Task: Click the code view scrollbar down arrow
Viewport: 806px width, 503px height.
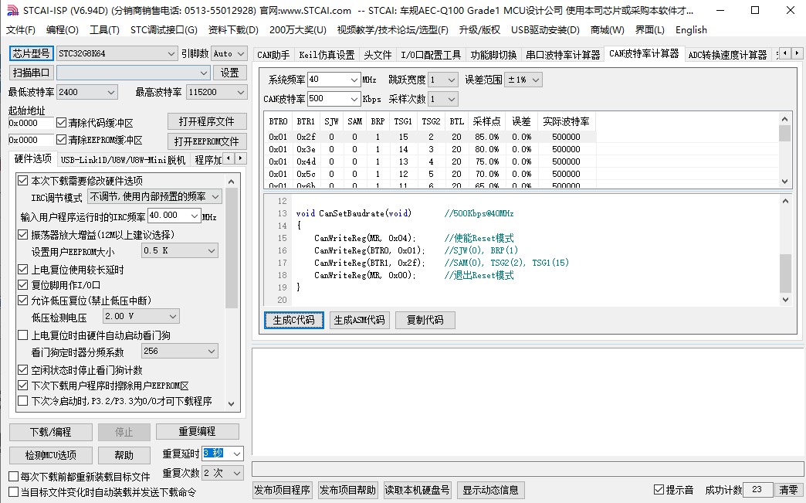Action: (x=785, y=300)
